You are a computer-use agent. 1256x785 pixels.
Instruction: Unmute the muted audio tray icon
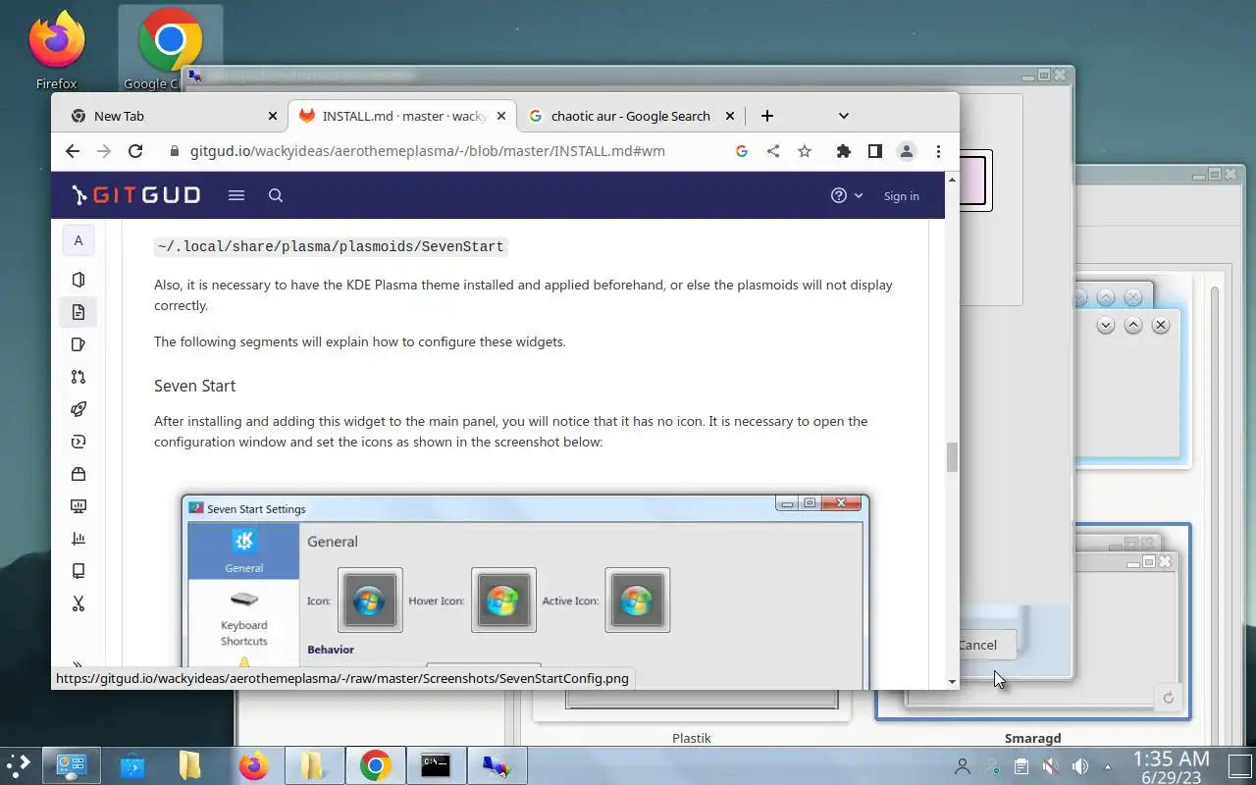(x=1051, y=766)
